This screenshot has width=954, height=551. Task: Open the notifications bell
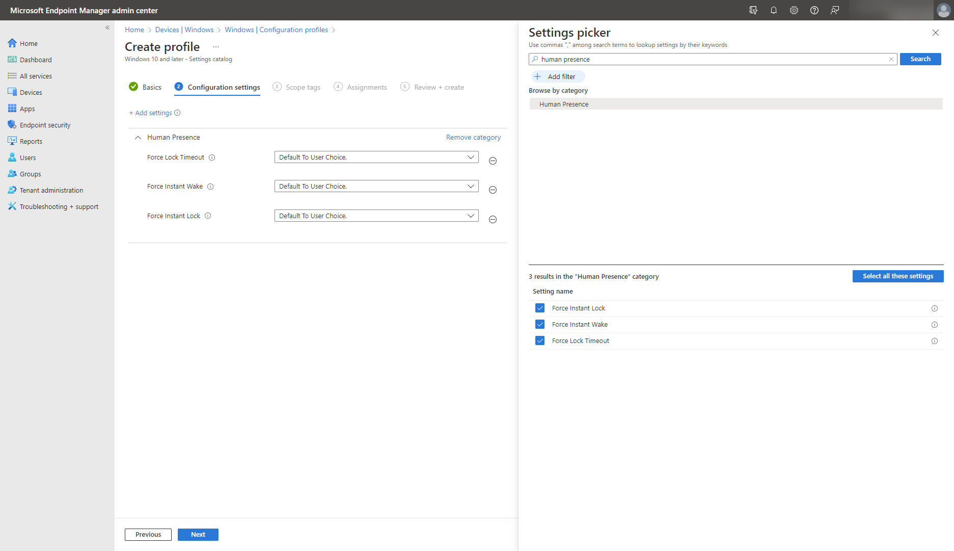point(774,10)
